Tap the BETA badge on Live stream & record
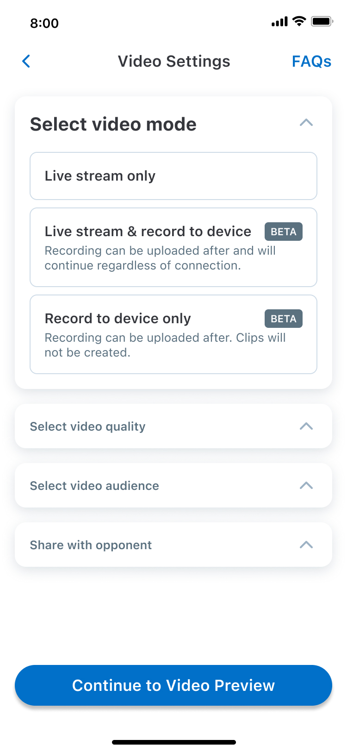The height and width of the screenshot is (752, 347). [283, 232]
